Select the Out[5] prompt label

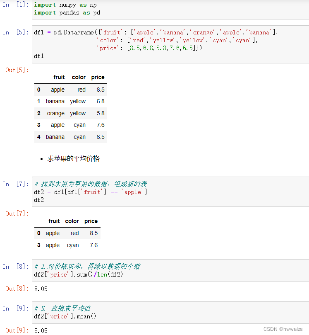tap(17, 70)
